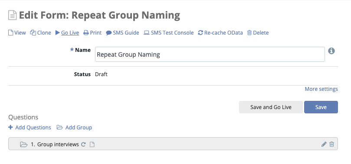351x164 pixels.
Task: Click into the Name input field
Action: coord(210,54)
